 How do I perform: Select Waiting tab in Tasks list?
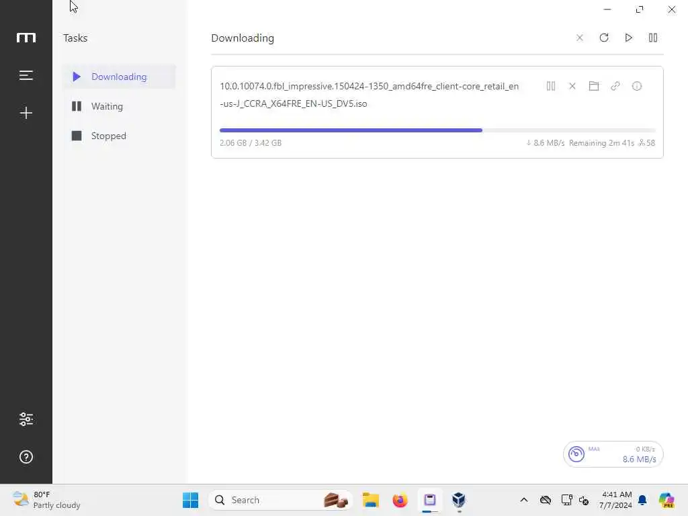(x=118, y=106)
